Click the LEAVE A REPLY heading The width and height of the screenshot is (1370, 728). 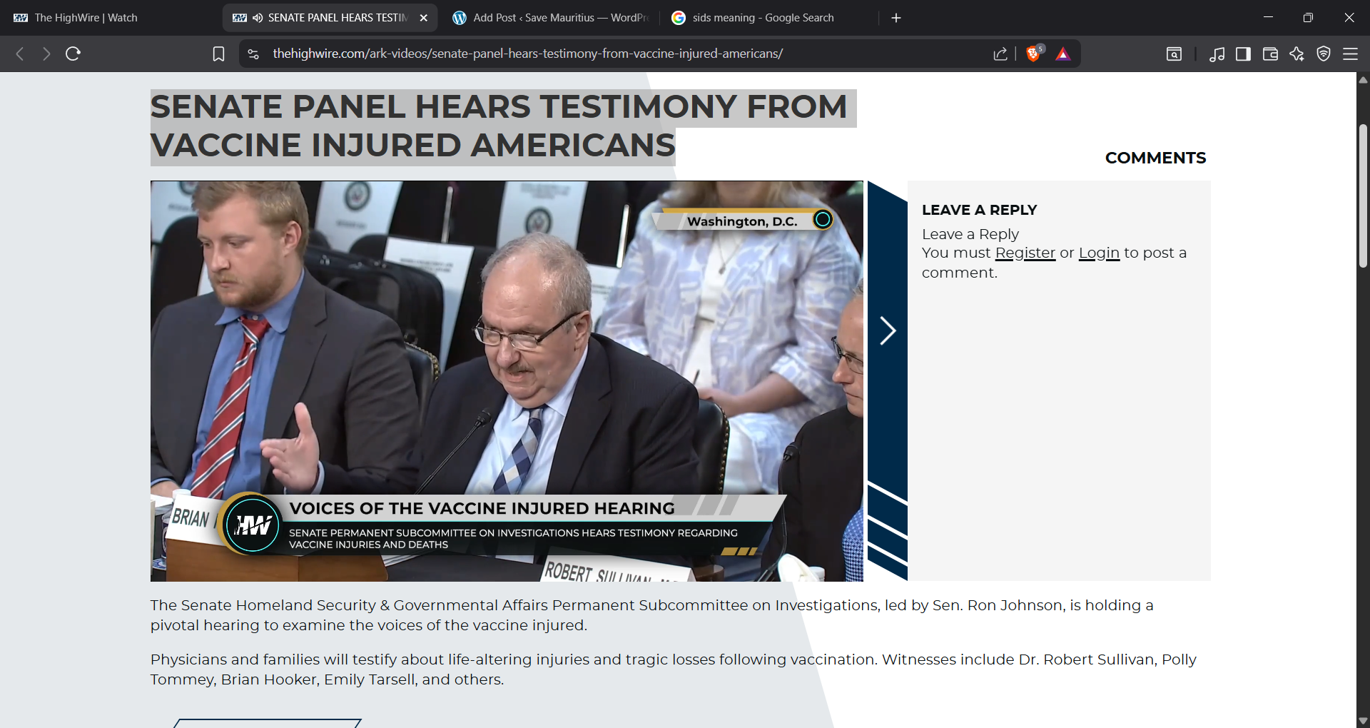[979, 210]
